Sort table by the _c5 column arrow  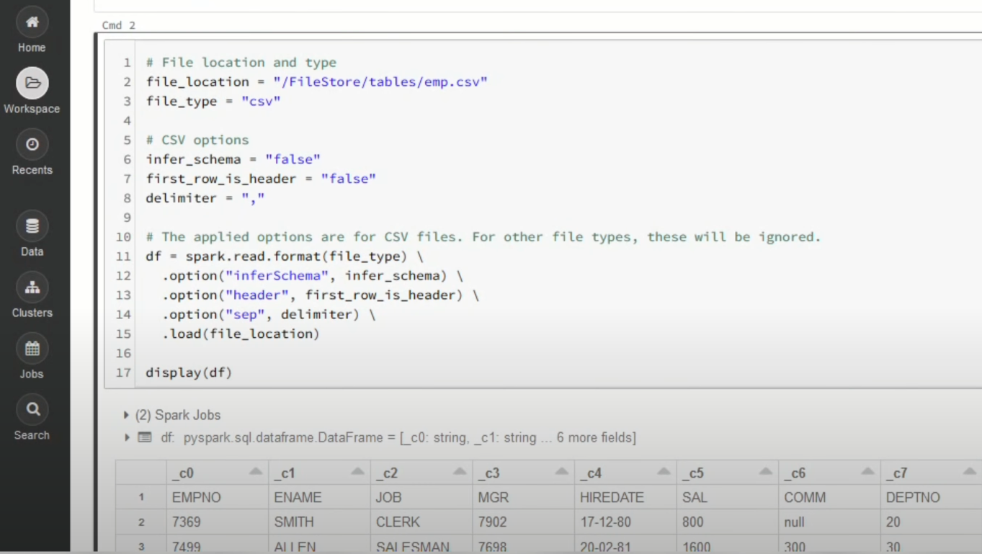pyautogui.click(x=766, y=472)
